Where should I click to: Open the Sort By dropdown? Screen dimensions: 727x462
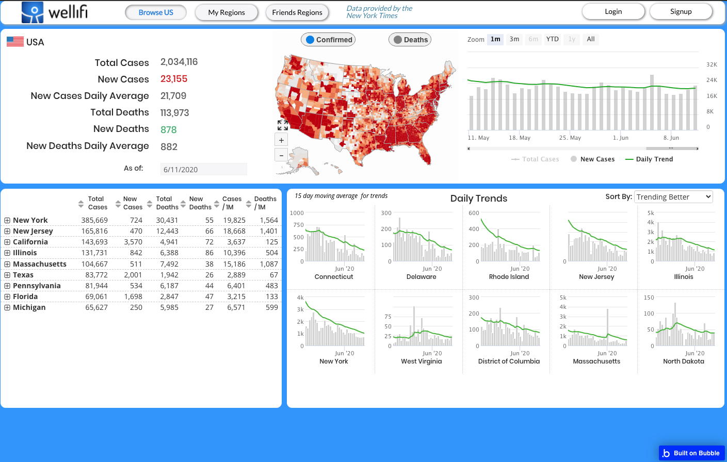(673, 196)
